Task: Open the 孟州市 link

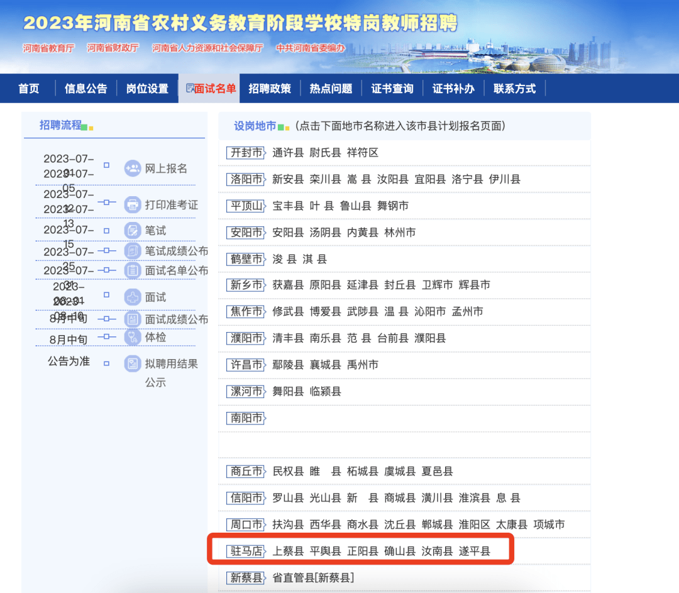Action: point(468,311)
